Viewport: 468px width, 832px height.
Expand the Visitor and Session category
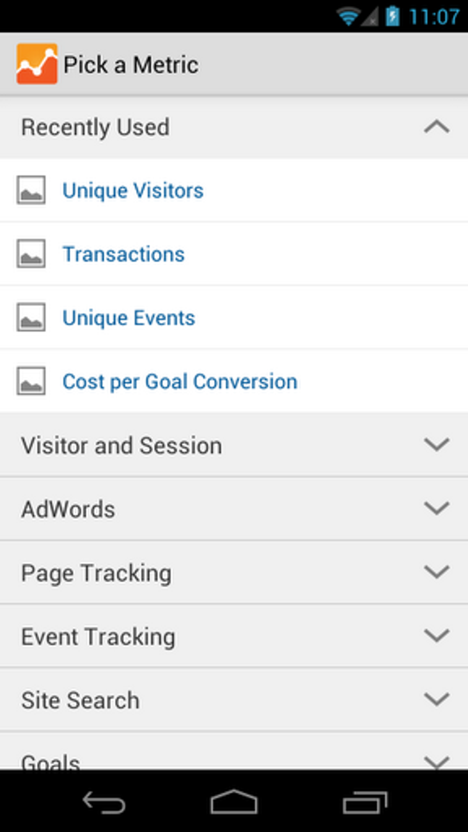pyautogui.click(x=436, y=445)
